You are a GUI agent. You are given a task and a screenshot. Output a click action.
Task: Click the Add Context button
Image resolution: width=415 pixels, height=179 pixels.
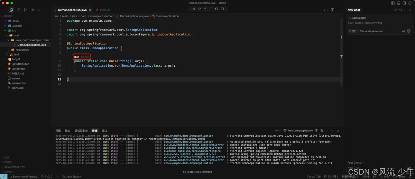(x=358, y=18)
